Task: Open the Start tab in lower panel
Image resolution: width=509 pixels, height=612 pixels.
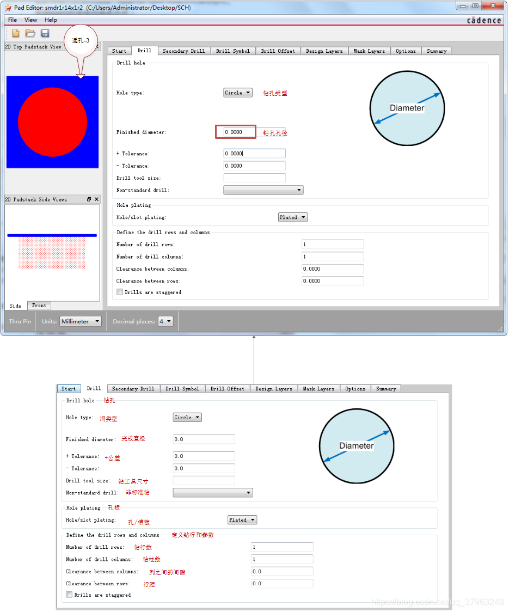Action: (x=69, y=389)
